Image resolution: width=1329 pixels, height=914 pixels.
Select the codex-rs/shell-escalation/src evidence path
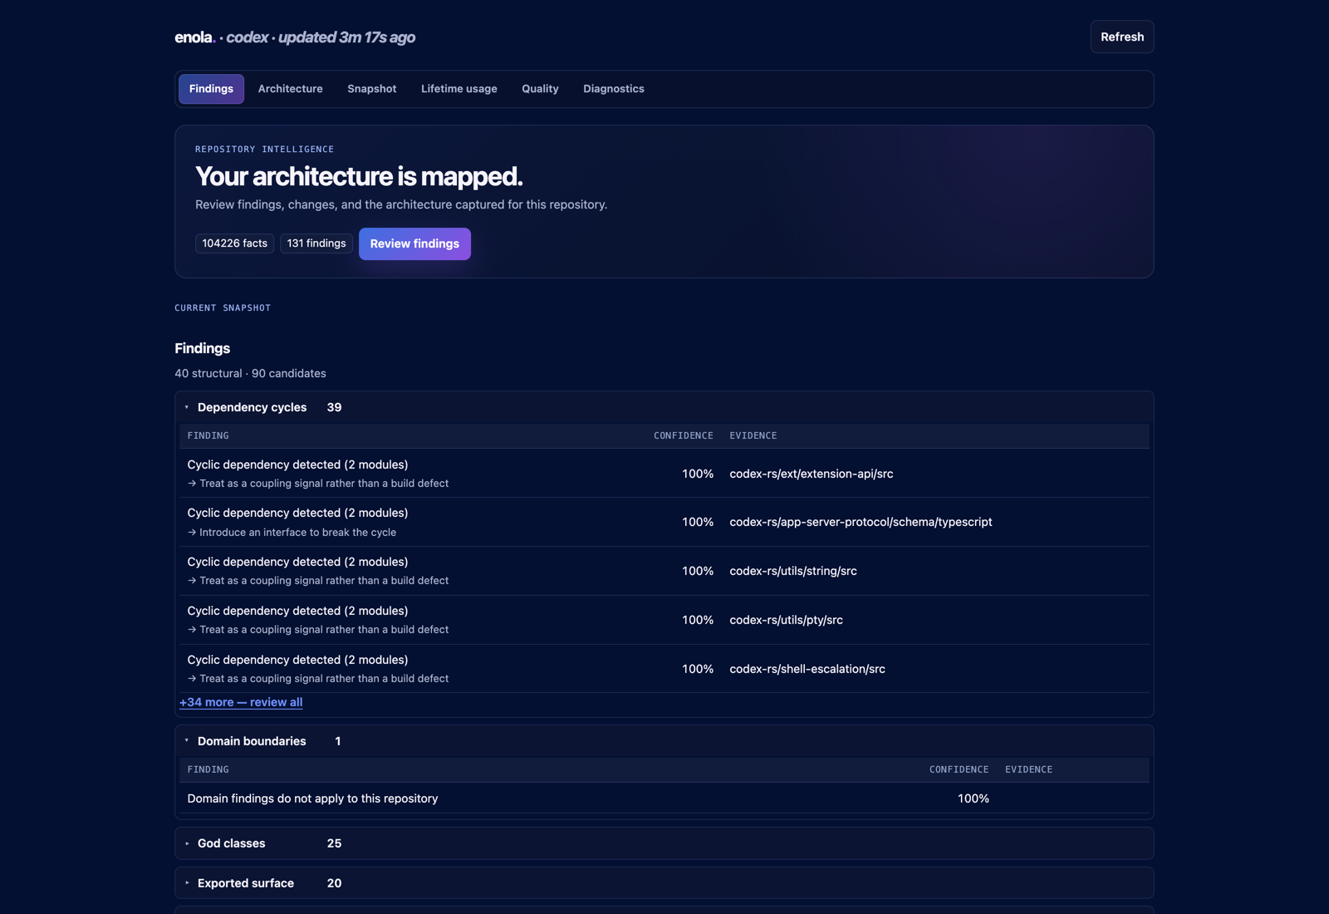[807, 669]
